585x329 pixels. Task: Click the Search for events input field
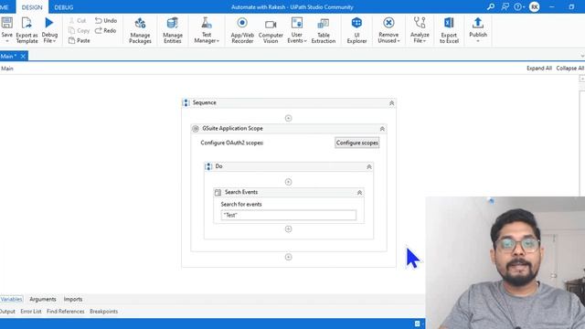tap(289, 216)
